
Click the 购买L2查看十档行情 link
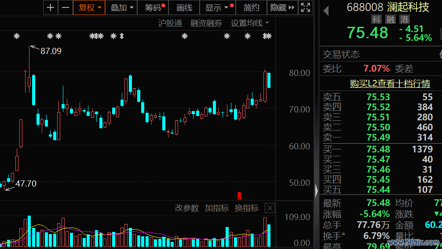pyautogui.click(x=390, y=83)
